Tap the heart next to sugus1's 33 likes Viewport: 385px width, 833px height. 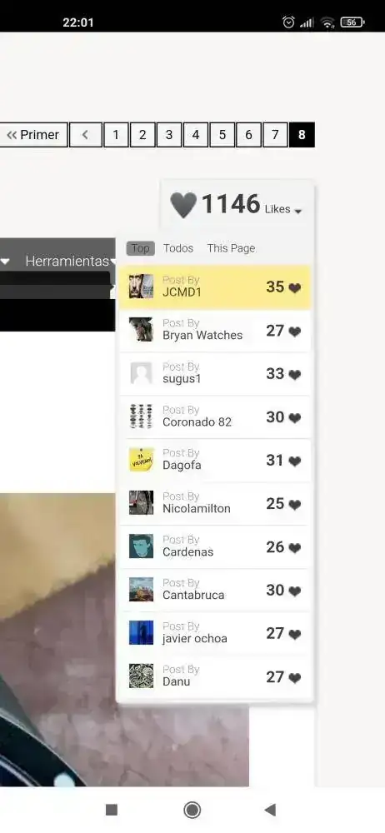pyautogui.click(x=295, y=375)
